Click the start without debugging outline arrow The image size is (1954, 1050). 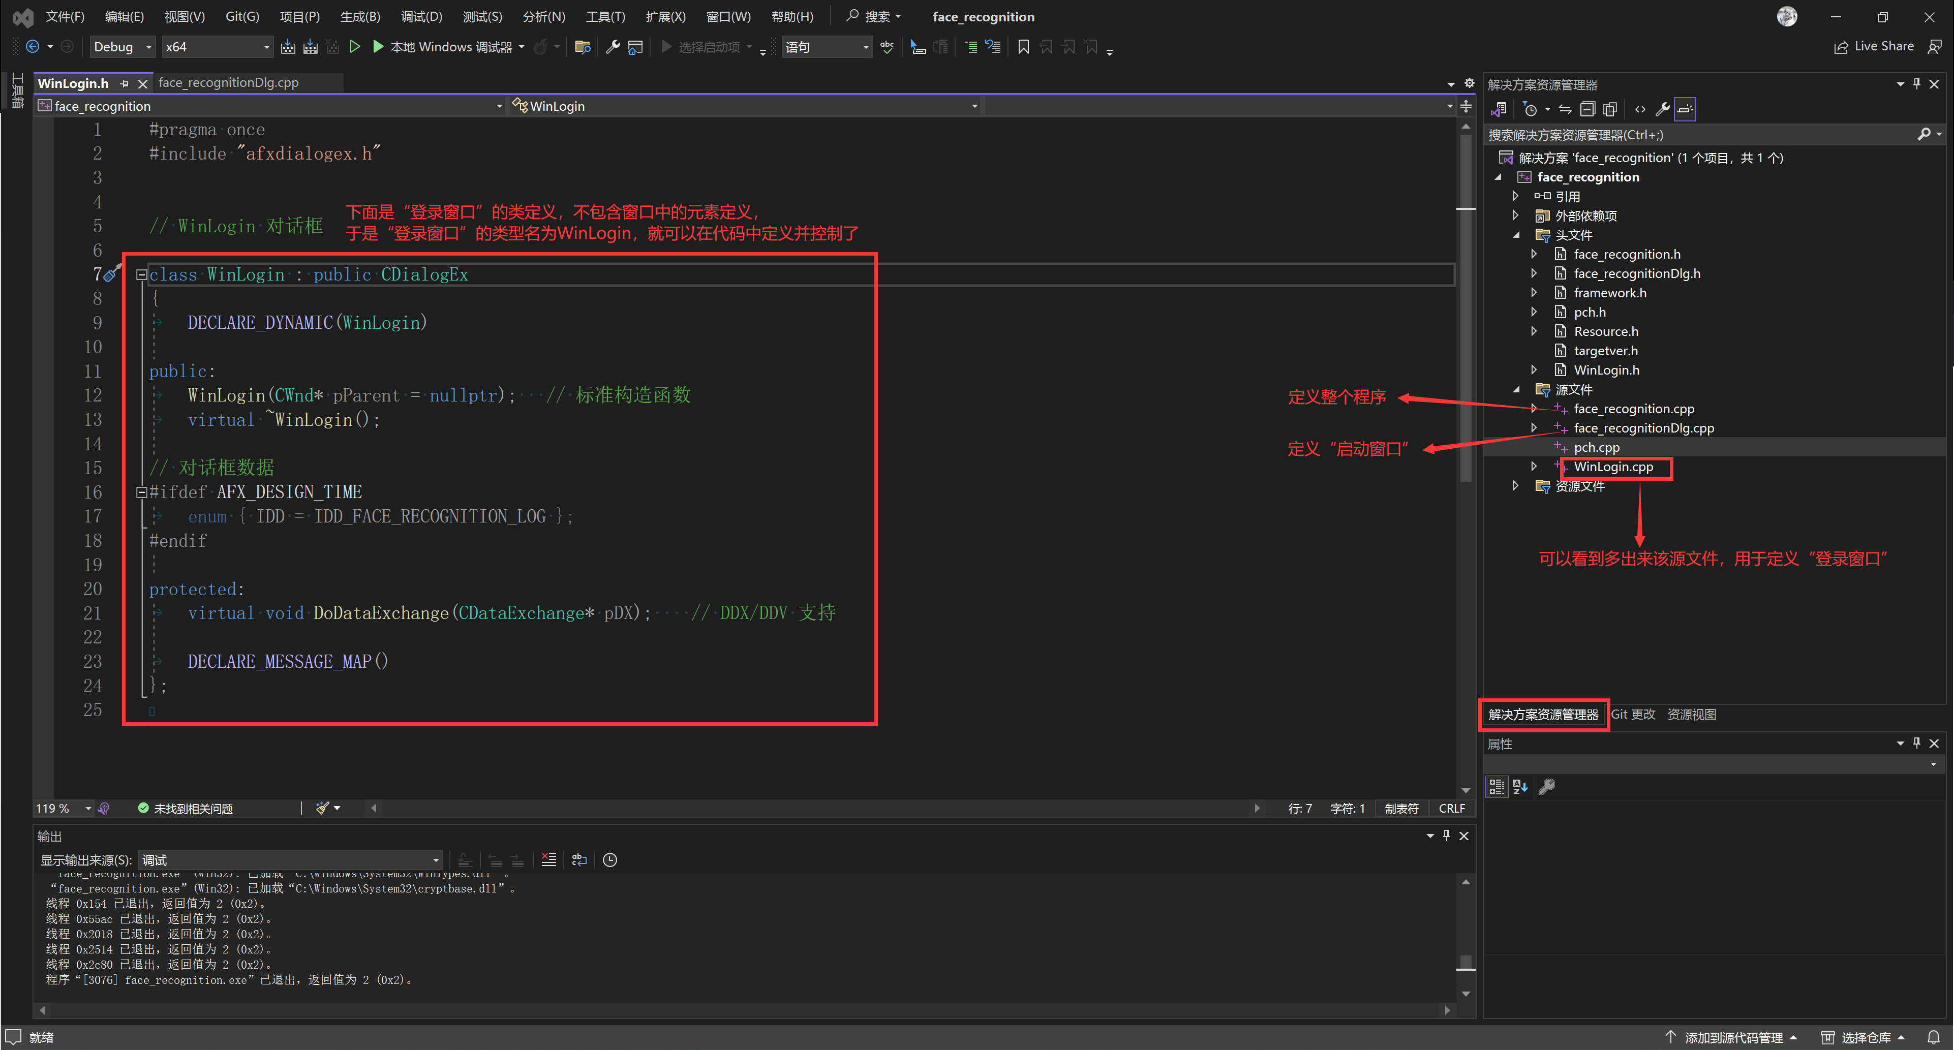click(x=354, y=47)
